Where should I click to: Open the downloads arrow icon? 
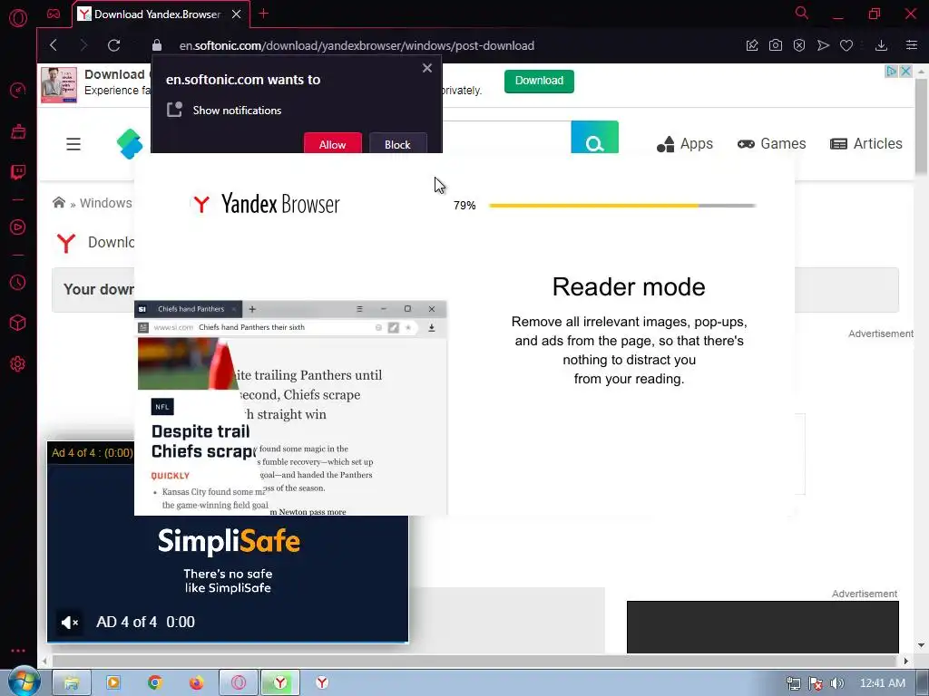(x=881, y=45)
